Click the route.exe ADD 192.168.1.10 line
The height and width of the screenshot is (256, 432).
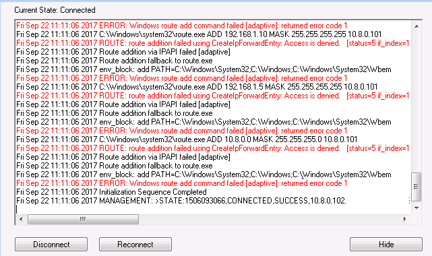[199, 34]
